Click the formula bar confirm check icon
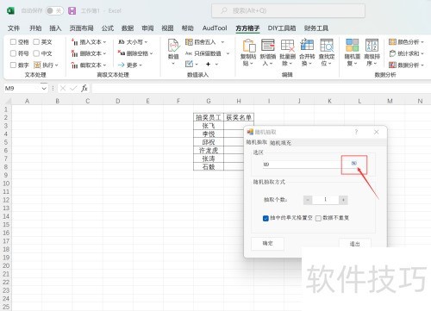 click(73, 88)
